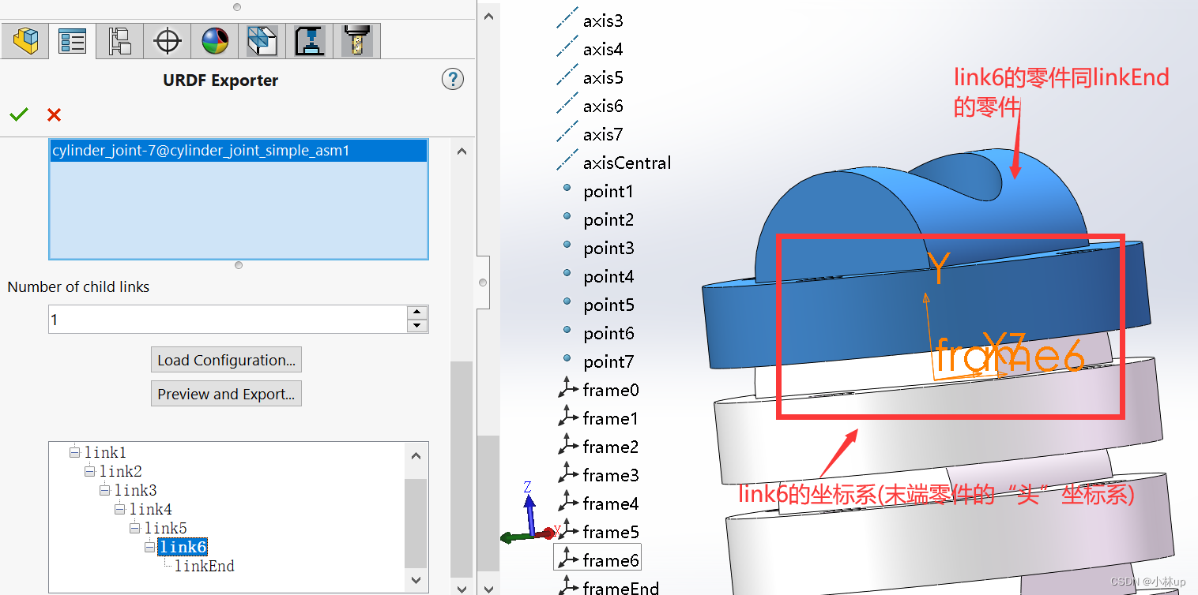Viewport: 1198px width, 595px height.
Task: Open help via the question mark icon
Action: point(452,79)
